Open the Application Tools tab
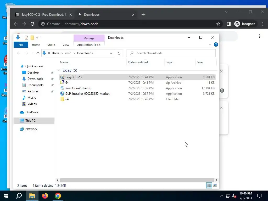 click(x=89, y=45)
